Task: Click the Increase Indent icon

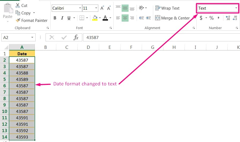Action: coord(148,18)
